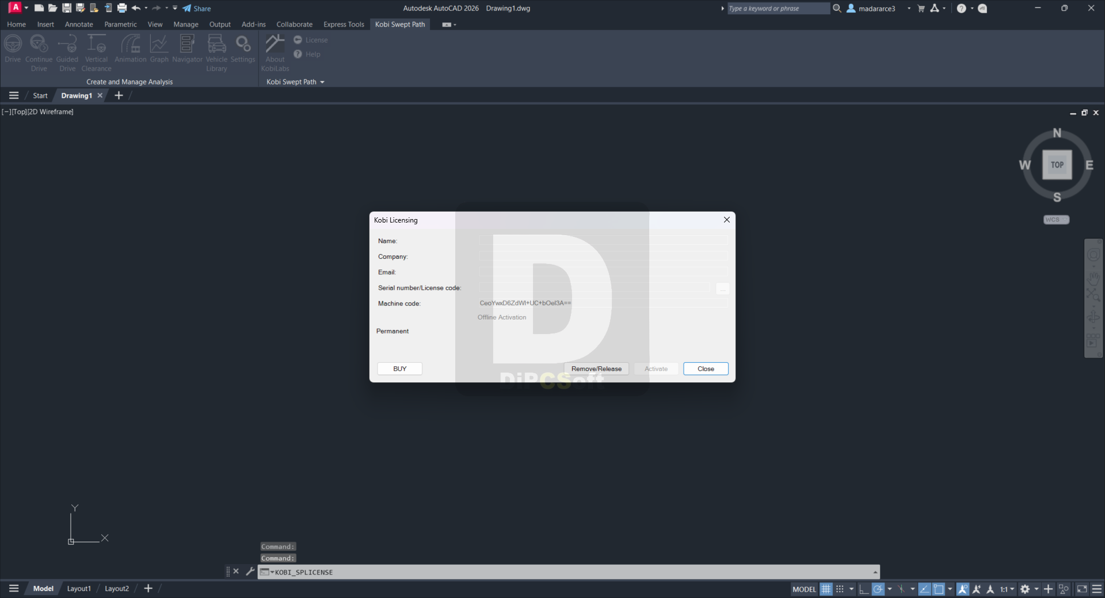This screenshot has height=598, width=1105.
Task: Click the License button in ribbon
Action: (311, 40)
